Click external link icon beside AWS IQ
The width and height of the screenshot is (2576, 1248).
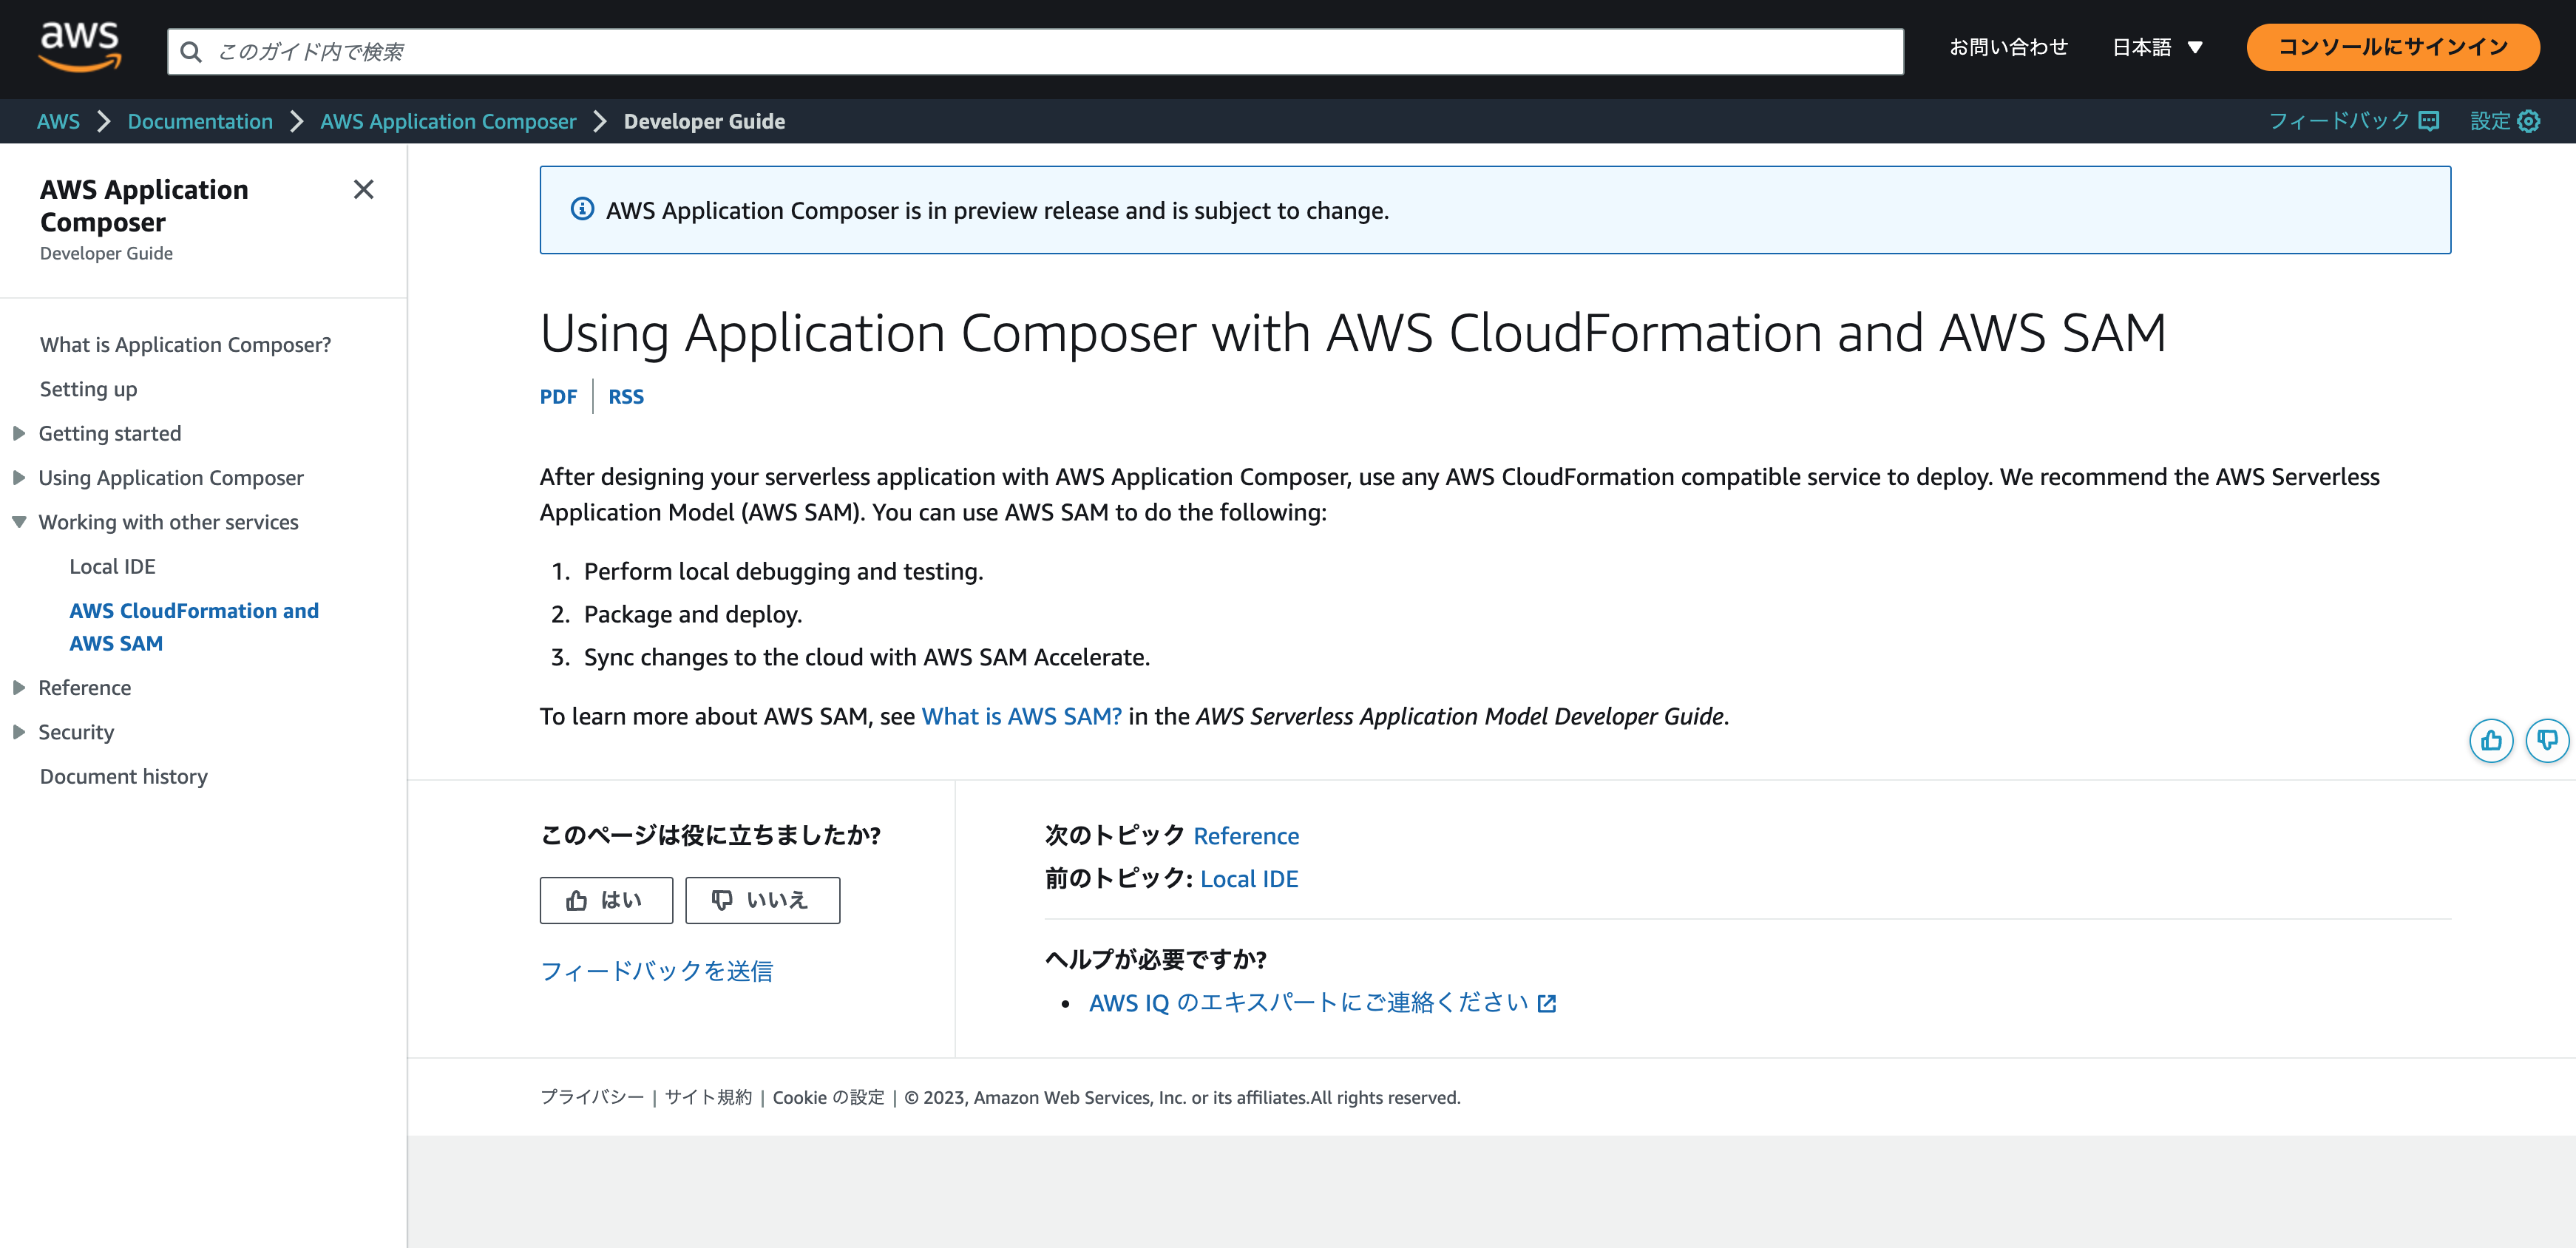(1547, 1003)
